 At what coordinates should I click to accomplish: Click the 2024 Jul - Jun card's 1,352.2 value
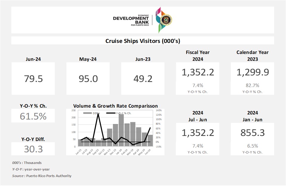pyautogui.click(x=198, y=133)
